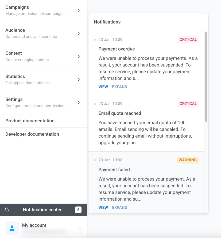Expand the Campaigns menu chevron
The image size is (221, 238).
(x=79, y=11)
